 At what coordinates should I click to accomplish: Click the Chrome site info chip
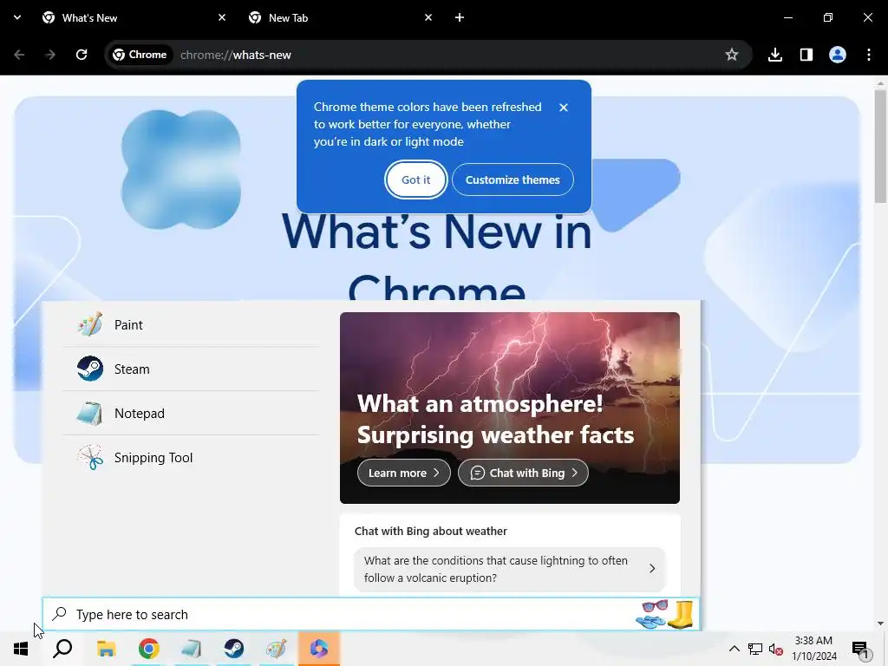point(140,55)
